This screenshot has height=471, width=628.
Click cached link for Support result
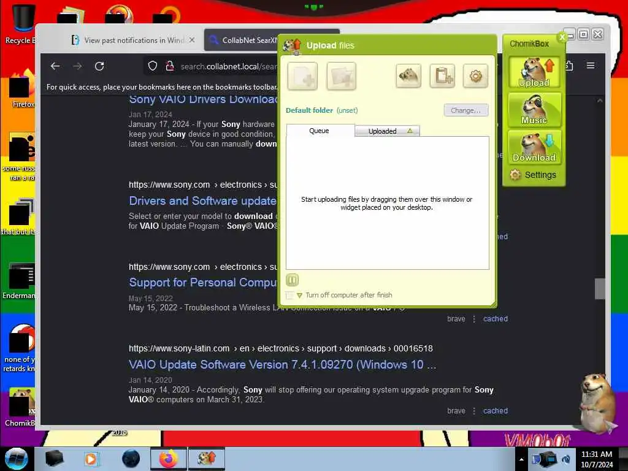(496, 319)
